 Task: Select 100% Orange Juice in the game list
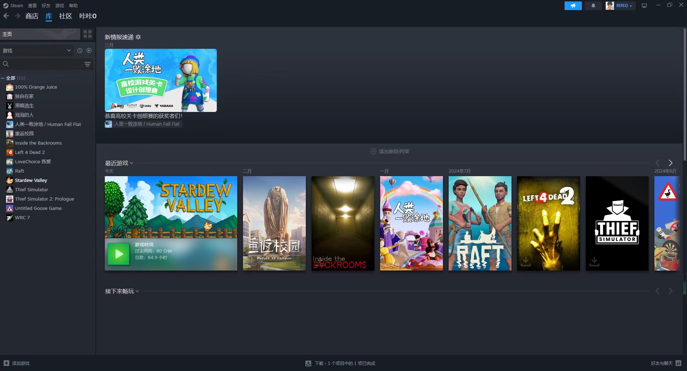[36, 87]
